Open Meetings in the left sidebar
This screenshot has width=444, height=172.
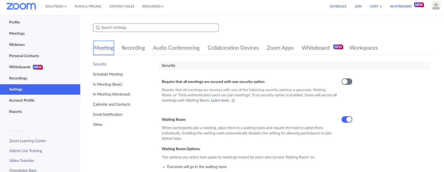[x=17, y=33]
